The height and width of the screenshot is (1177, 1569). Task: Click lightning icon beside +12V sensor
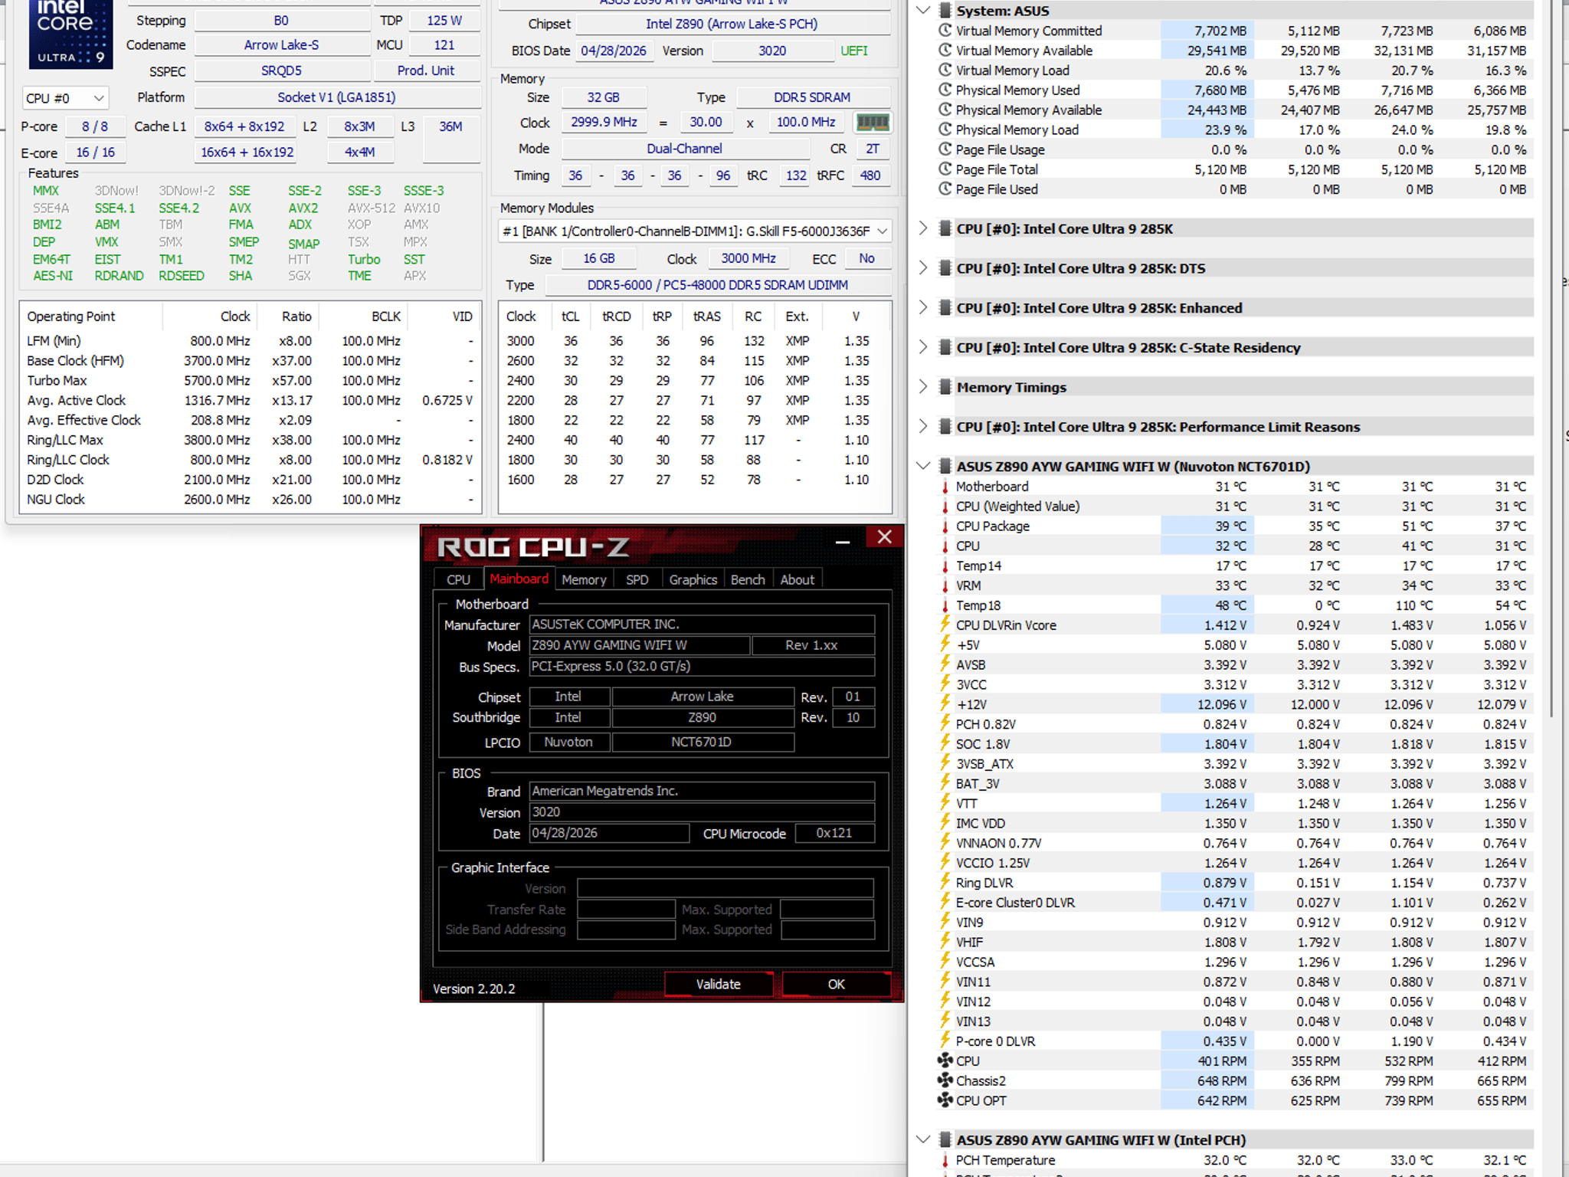click(x=945, y=703)
